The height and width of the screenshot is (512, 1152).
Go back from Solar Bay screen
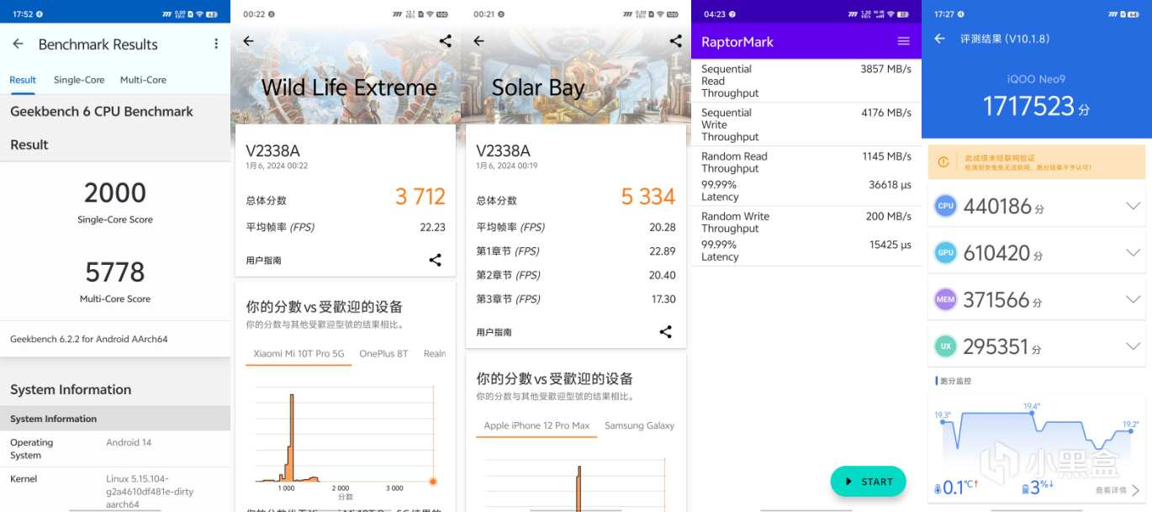coord(478,41)
